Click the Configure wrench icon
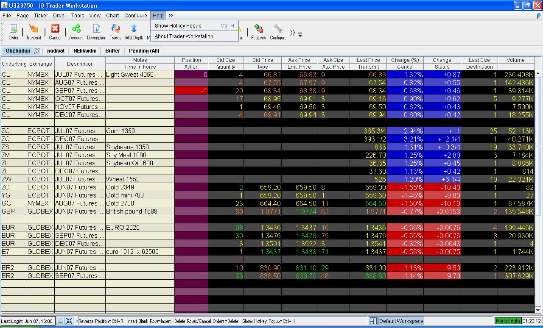Viewport: 543px width, 328px height. pos(278,32)
